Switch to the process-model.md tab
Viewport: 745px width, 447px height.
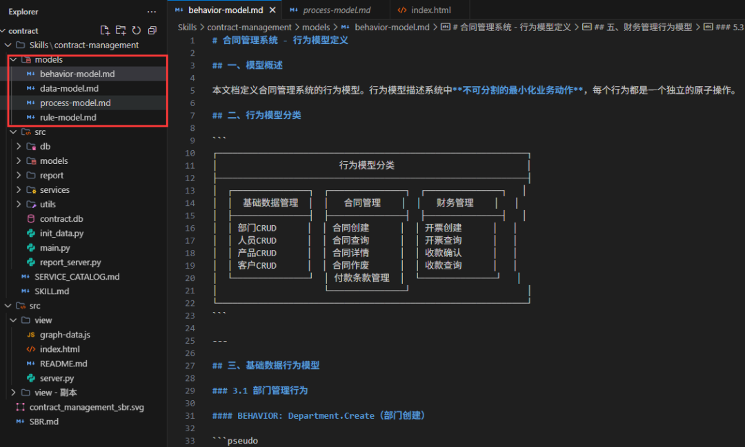pos(337,10)
